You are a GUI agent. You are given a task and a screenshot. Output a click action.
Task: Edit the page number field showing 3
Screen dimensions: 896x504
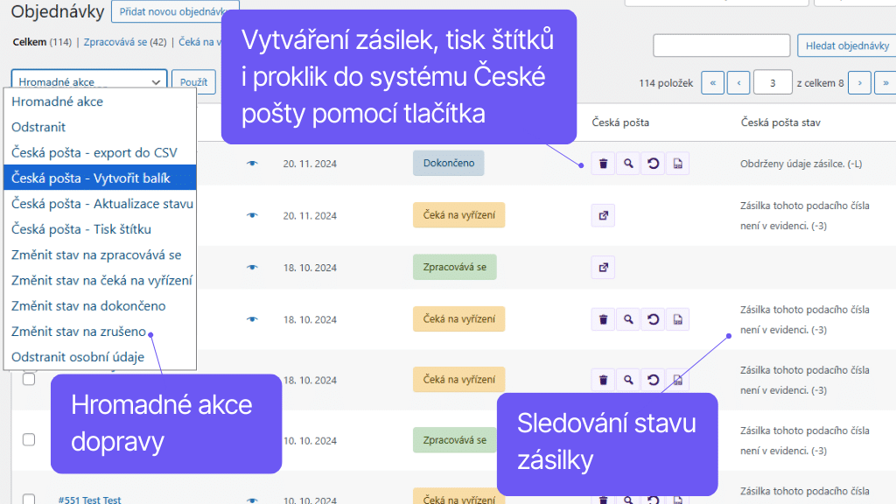(x=774, y=81)
